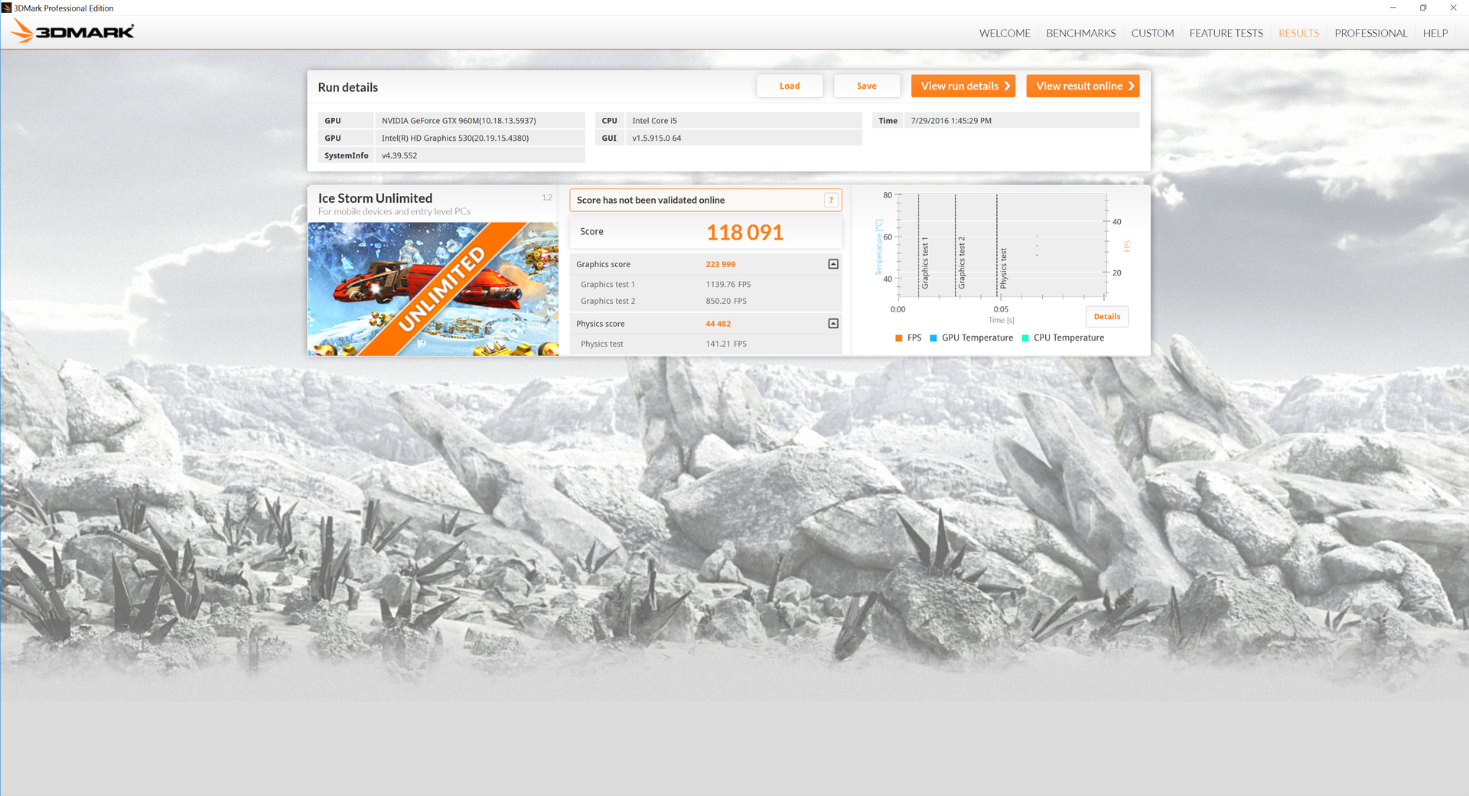Click the 3DMark title bar app icon
This screenshot has height=796, width=1469.
pos(7,8)
